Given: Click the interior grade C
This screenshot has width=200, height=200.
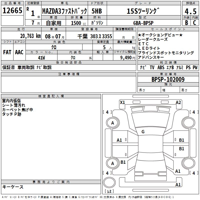Looking at the screenshot, I should coord(194,23).
